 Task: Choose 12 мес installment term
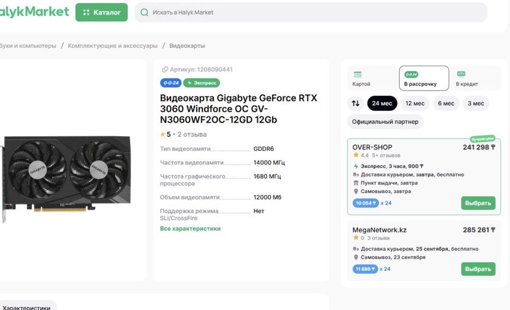pyautogui.click(x=415, y=104)
